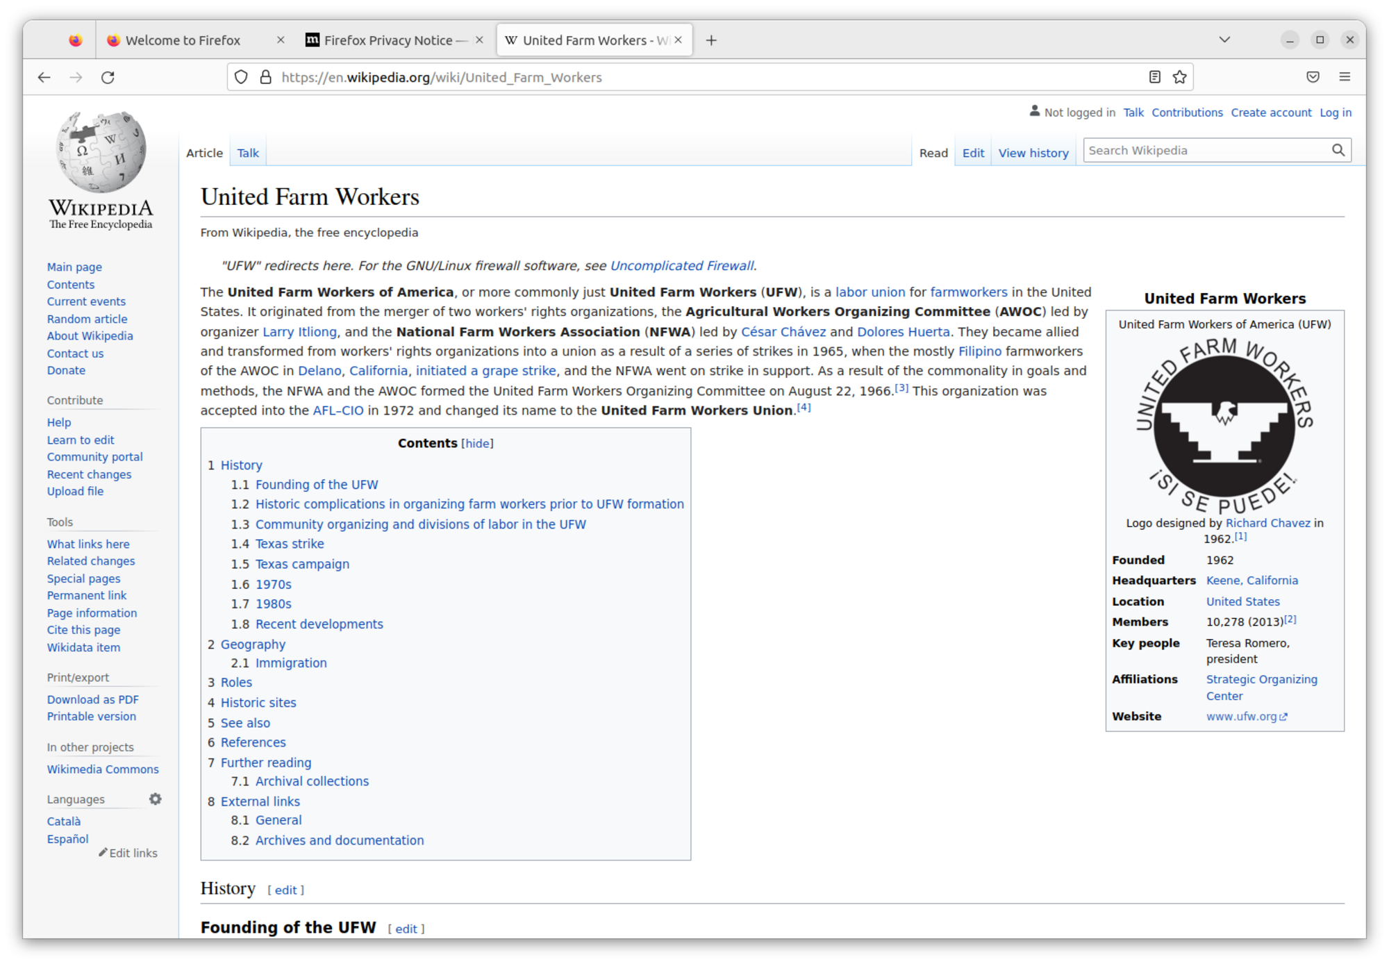The width and height of the screenshot is (1389, 964).
Task: Close the Firefox Privacy Notice tab
Action: pyautogui.click(x=479, y=40)
